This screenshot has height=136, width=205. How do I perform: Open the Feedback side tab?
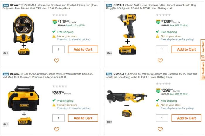tap(203, 70)
